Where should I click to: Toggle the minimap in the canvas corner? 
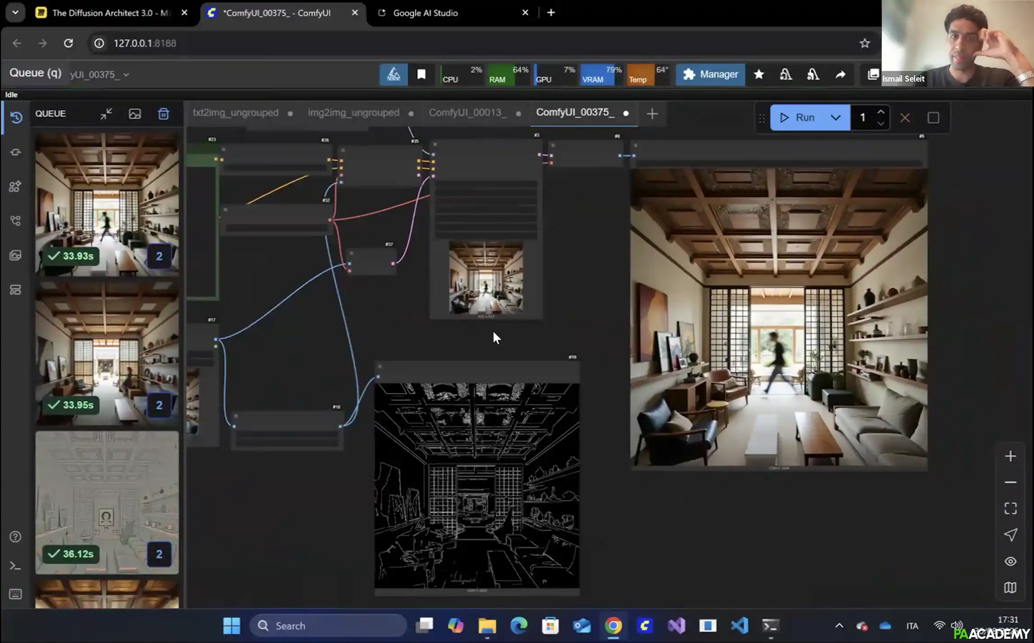point(1011,587)
